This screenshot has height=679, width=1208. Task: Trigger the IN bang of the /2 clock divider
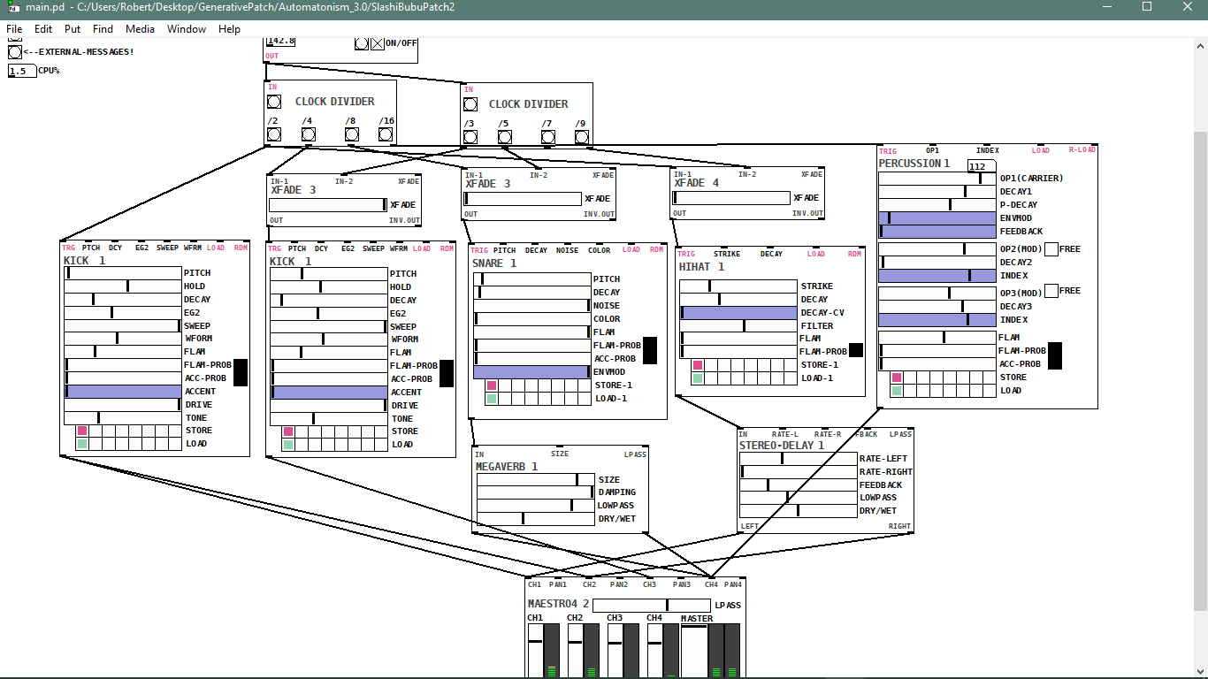point(274,102)
